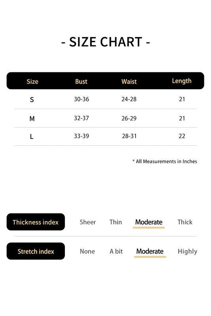Select bust value 30-36
Image resolution: width=211 pixels, height=316 pixels.
tap(82, 99)
